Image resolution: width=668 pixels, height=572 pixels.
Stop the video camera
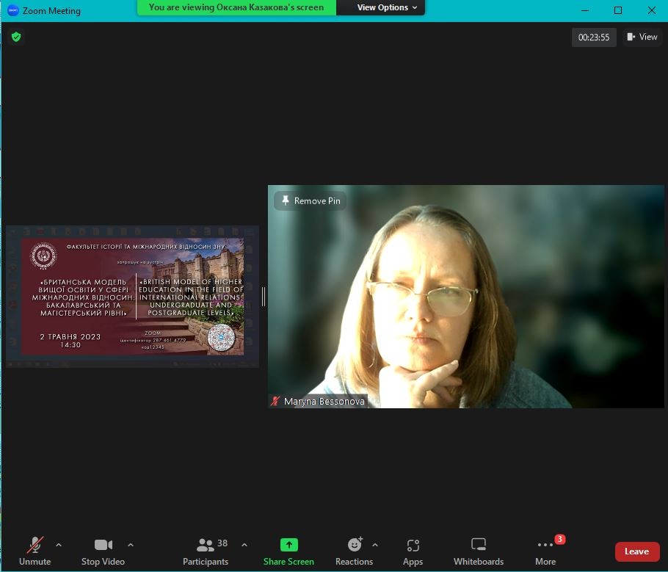[103, 551]
